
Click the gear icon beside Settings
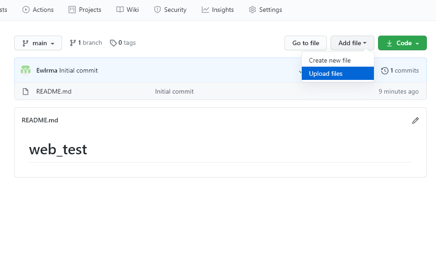click(252, 10)
